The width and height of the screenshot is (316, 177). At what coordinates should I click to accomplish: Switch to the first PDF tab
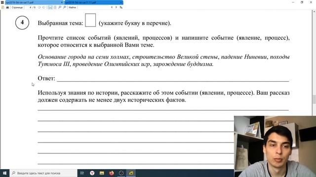34,2
